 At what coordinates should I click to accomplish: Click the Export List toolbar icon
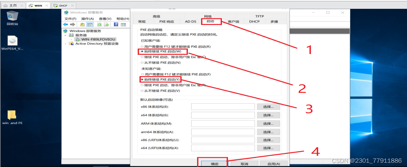pyautogui.click(x=106, y=24)
